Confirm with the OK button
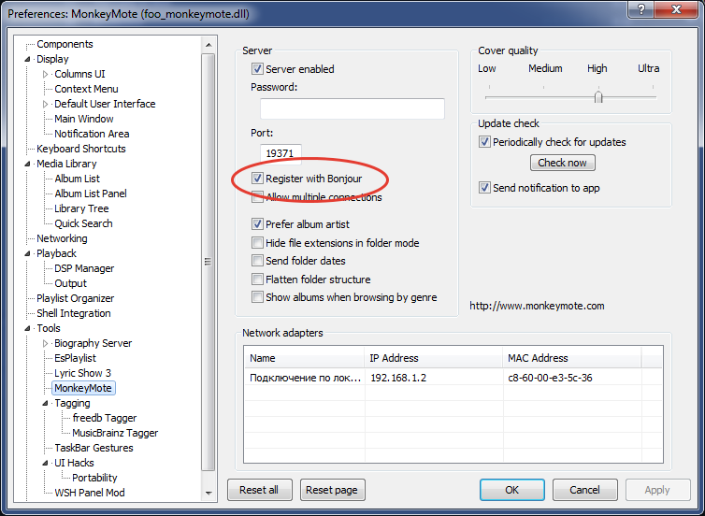This screenshot has width=705, height=516. click(x=512, y=490)
